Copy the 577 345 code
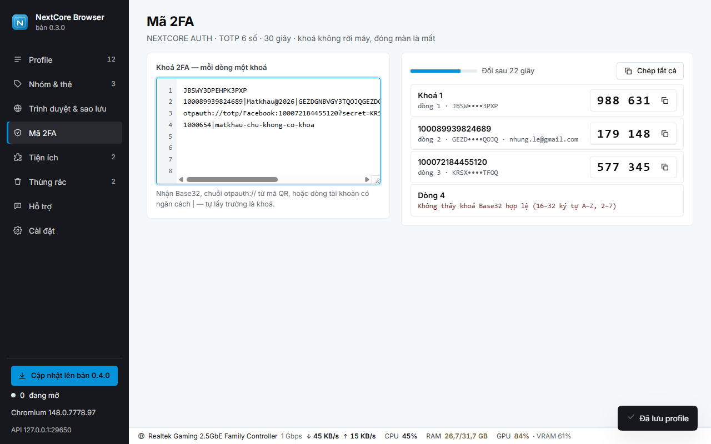Viewport: 711px width, 444px height. [665, 167]
